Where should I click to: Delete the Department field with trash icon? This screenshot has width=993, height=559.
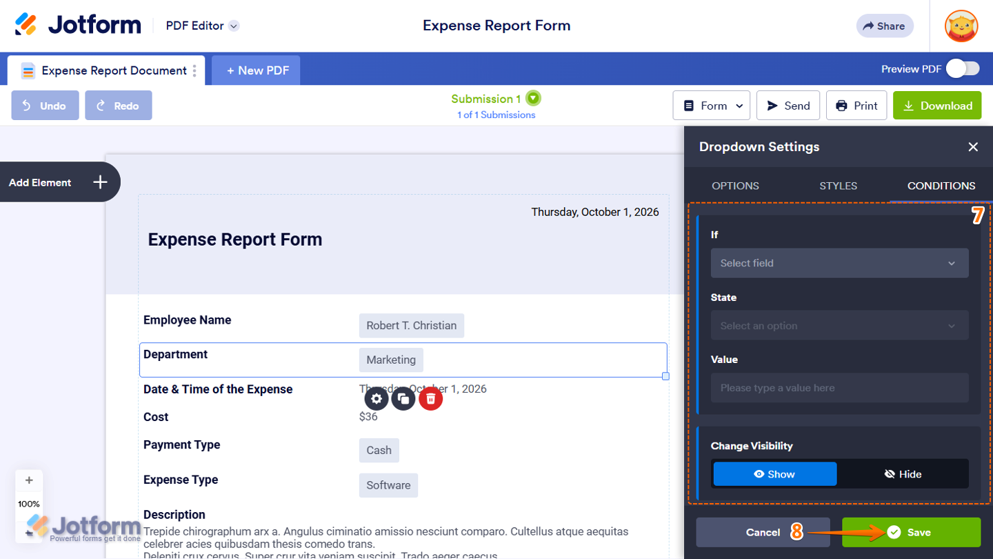[x=431, y=398]
